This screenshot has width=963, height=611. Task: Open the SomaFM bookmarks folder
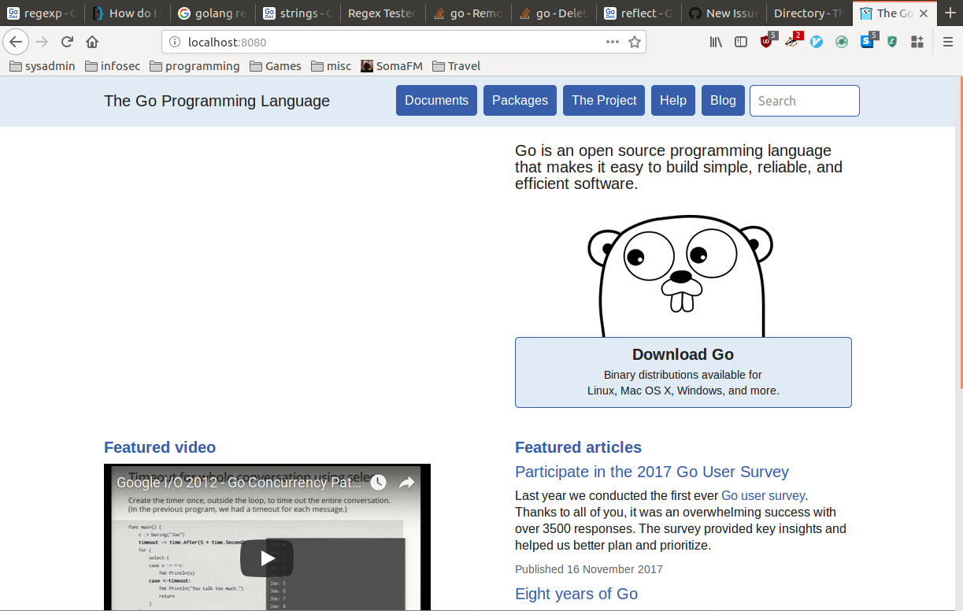[x=391, y=66]
